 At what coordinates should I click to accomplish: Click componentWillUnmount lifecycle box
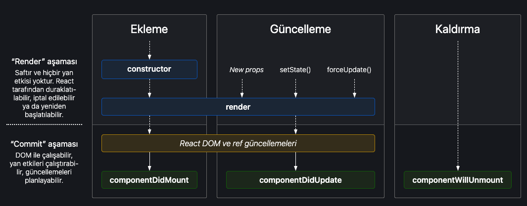coord(457,180)
